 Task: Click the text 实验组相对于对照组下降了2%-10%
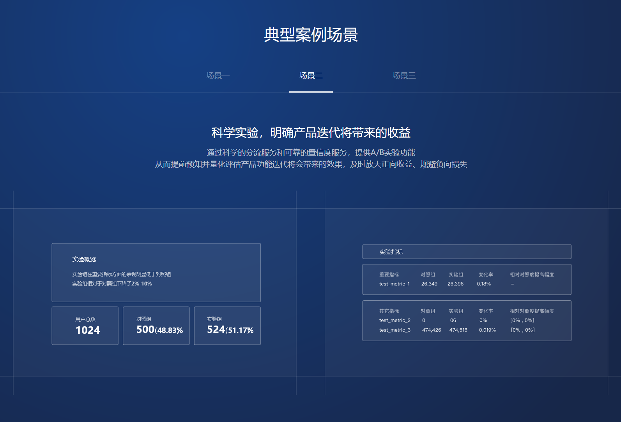[112, 284]
